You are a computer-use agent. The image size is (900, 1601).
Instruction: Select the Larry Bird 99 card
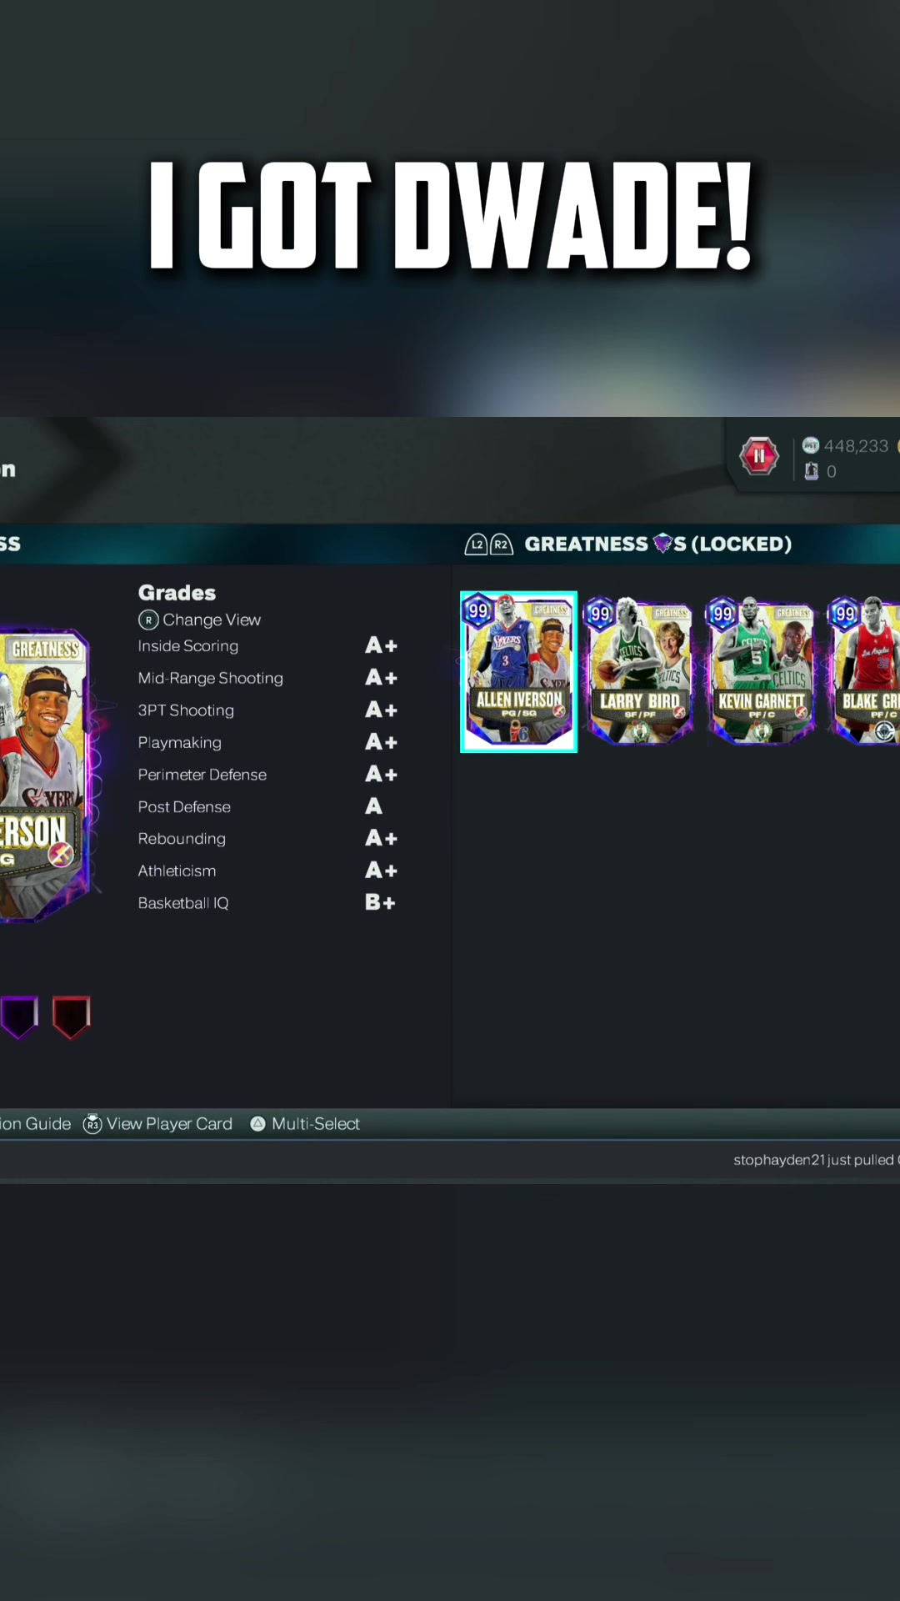pyautogui.click(x=640, y=671)
